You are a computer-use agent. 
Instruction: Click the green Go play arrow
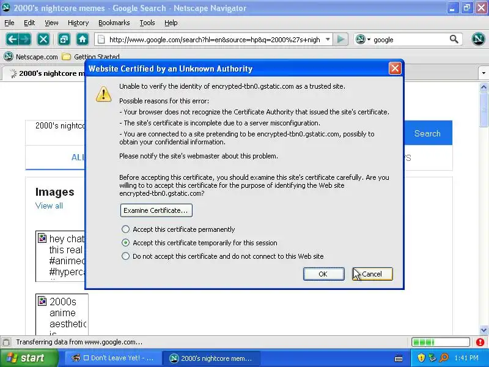340,39
